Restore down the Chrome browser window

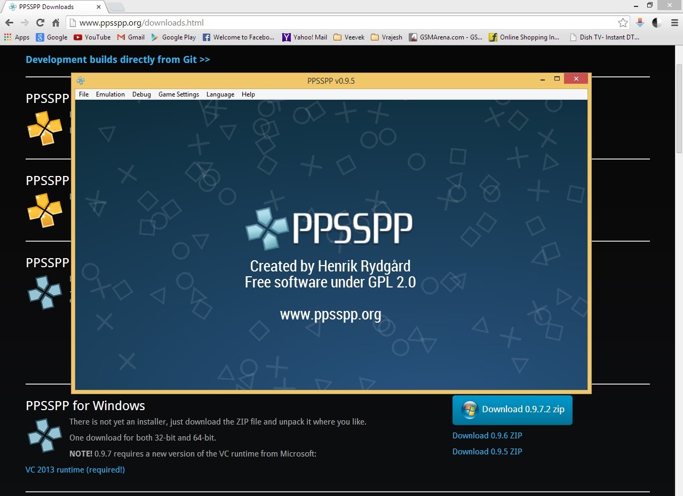649,5
